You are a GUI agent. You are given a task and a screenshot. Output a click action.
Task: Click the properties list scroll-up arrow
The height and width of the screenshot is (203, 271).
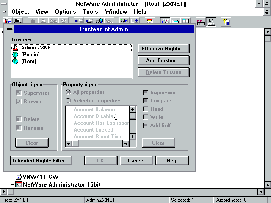[x=133, y=109]
